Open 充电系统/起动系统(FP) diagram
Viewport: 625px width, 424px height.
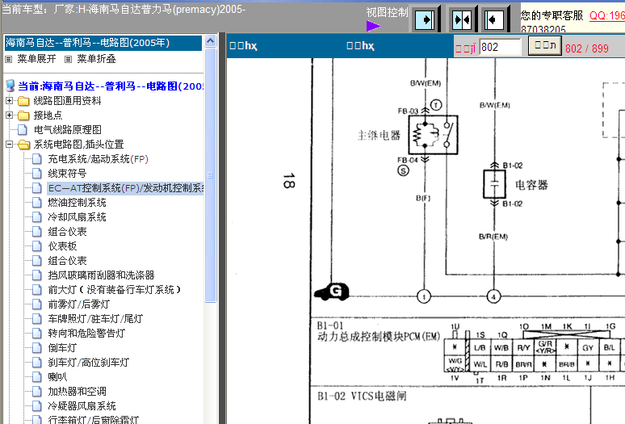98,159
